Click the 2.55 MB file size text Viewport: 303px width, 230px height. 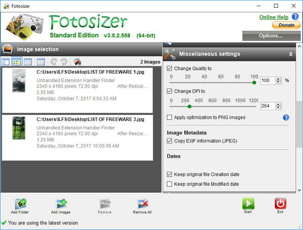45,92
